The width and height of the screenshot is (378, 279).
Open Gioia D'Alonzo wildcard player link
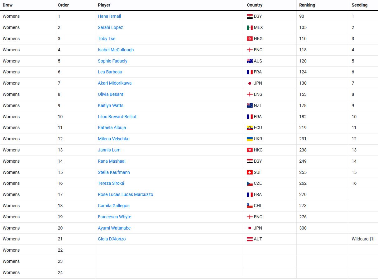(112, 239)
